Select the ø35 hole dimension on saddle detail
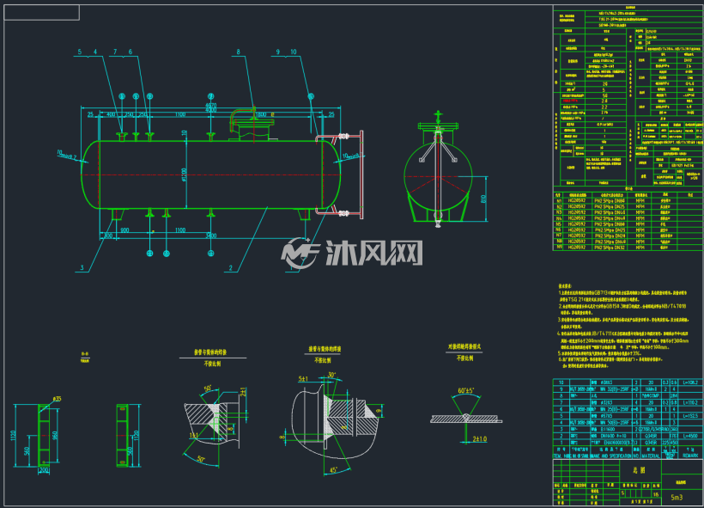Screen dimensions: 704x508 57,399
